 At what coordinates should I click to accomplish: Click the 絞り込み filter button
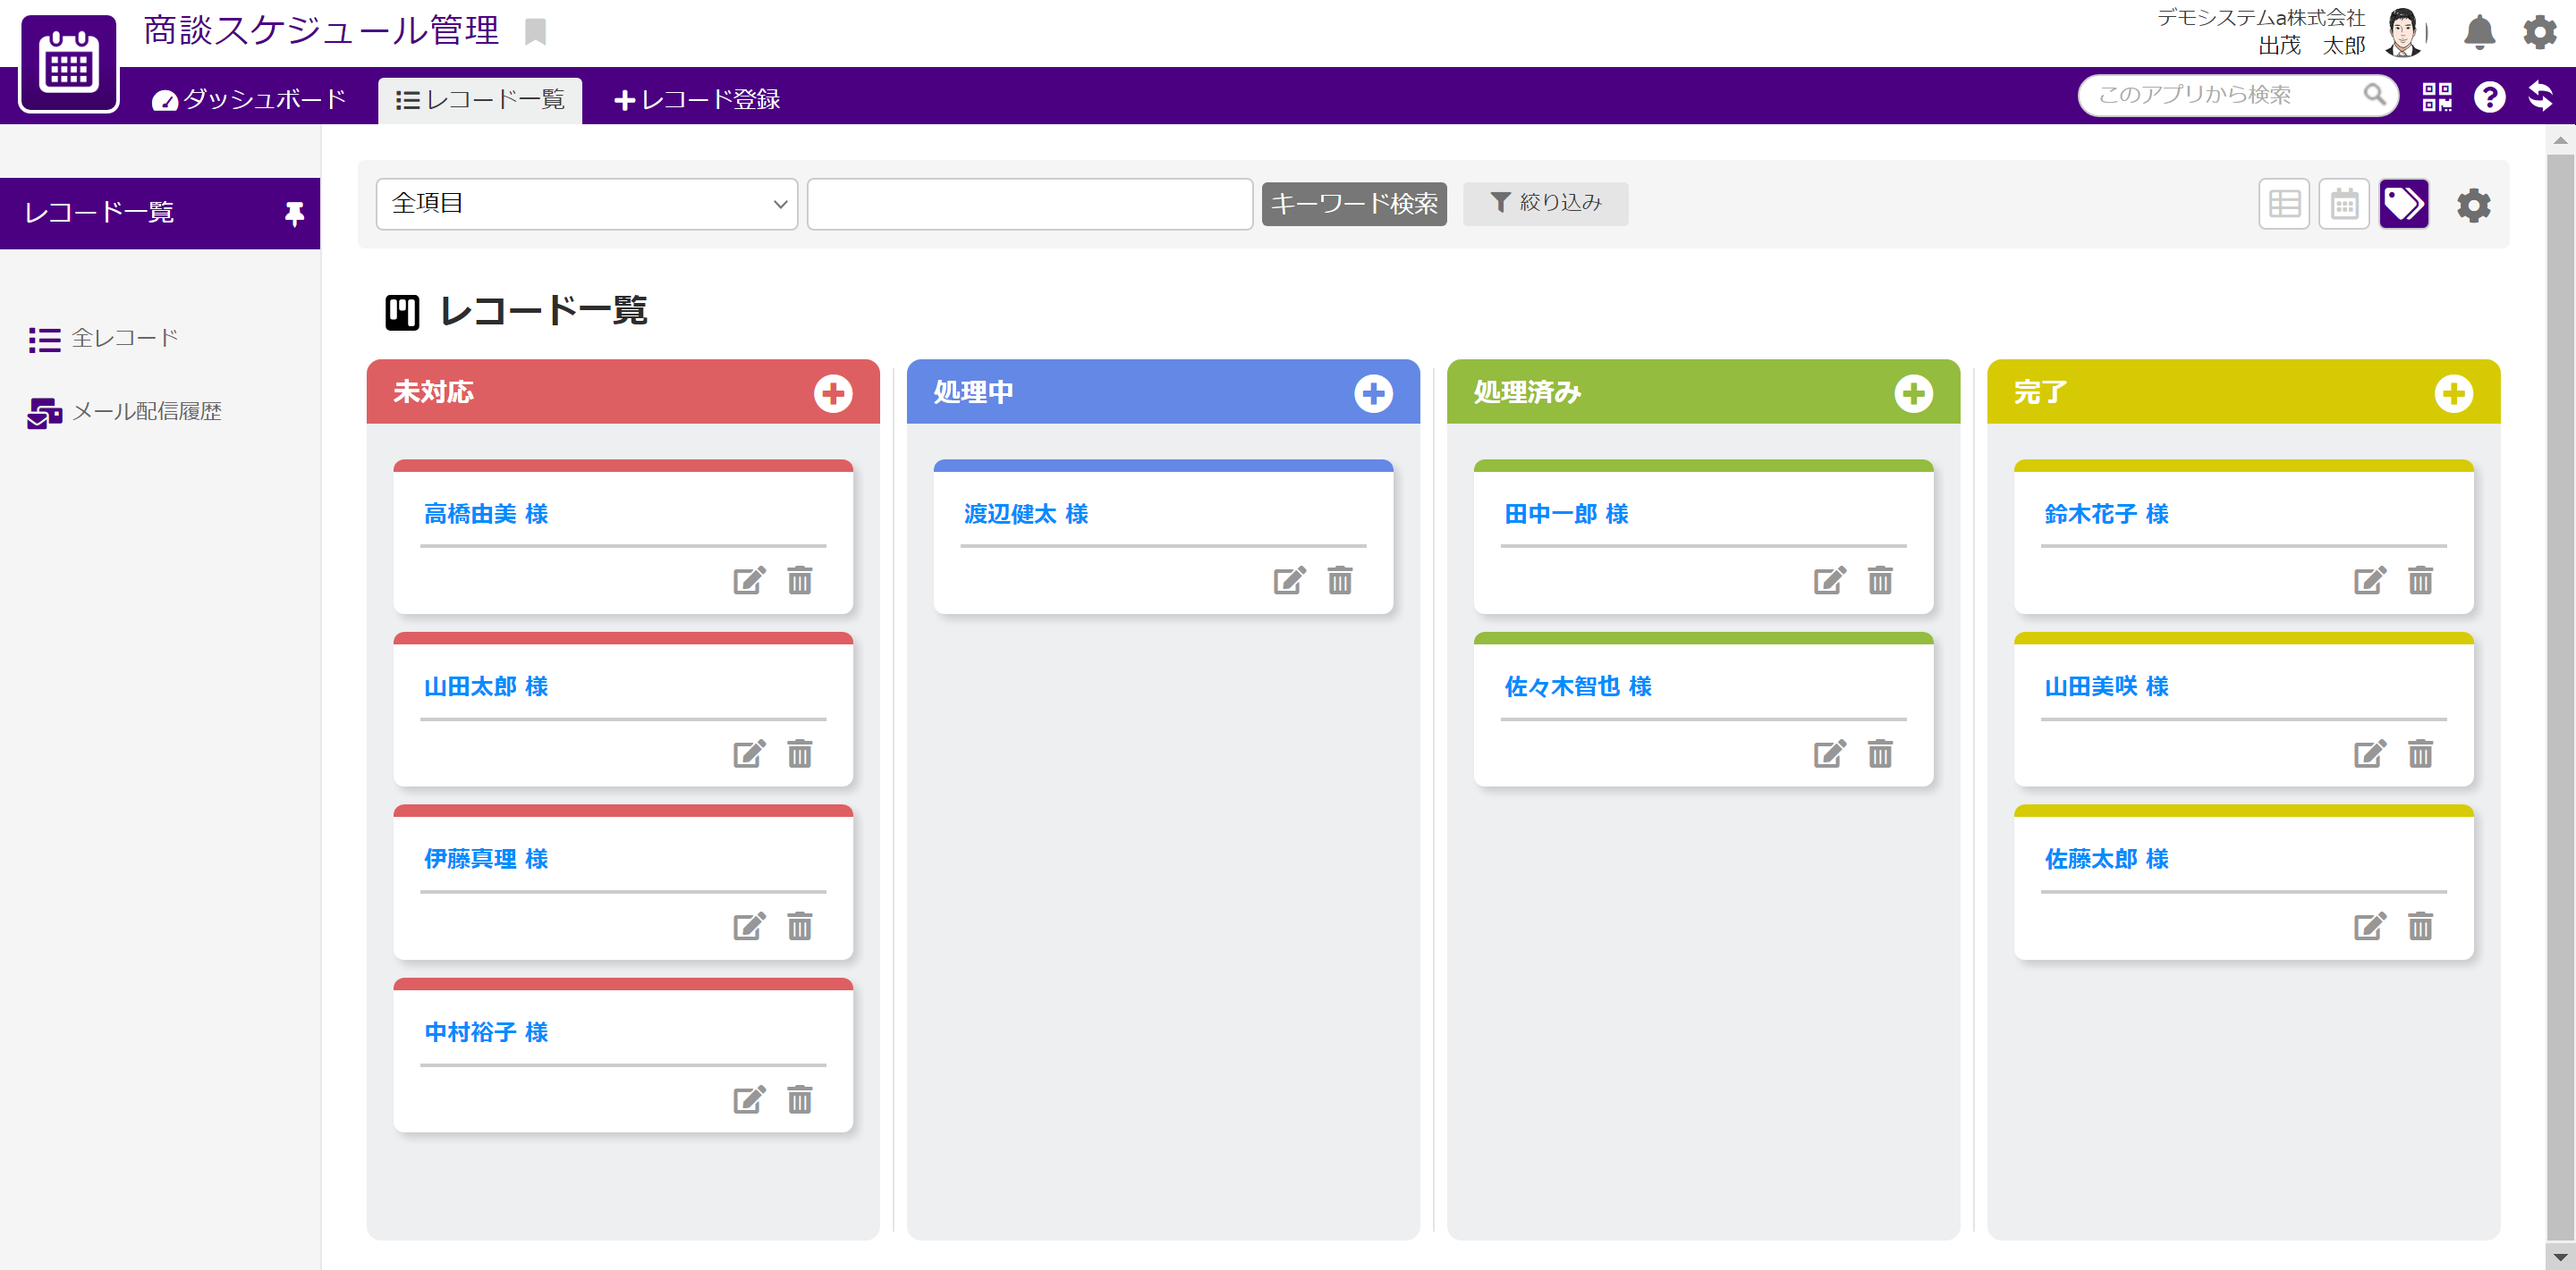coord(1545,203)
